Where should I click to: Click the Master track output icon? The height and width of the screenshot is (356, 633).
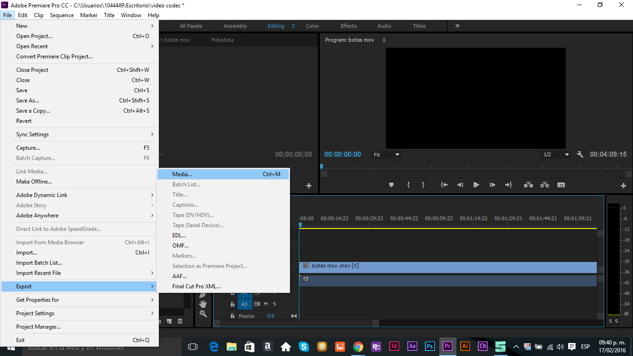[294, 316]
